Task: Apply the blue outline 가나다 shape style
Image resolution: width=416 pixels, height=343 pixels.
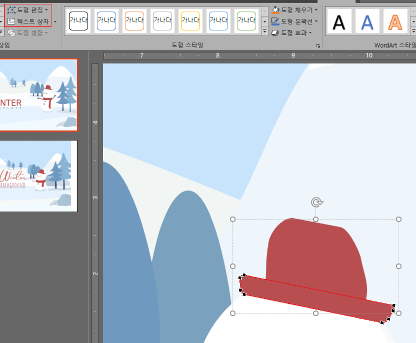Action: pos(107,21)
